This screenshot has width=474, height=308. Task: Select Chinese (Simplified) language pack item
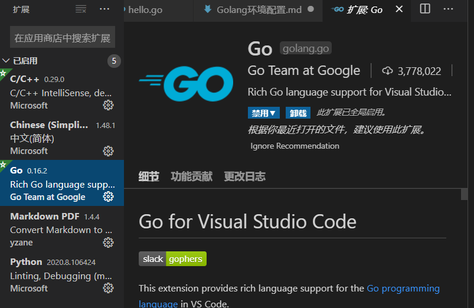tap(62, 137)
